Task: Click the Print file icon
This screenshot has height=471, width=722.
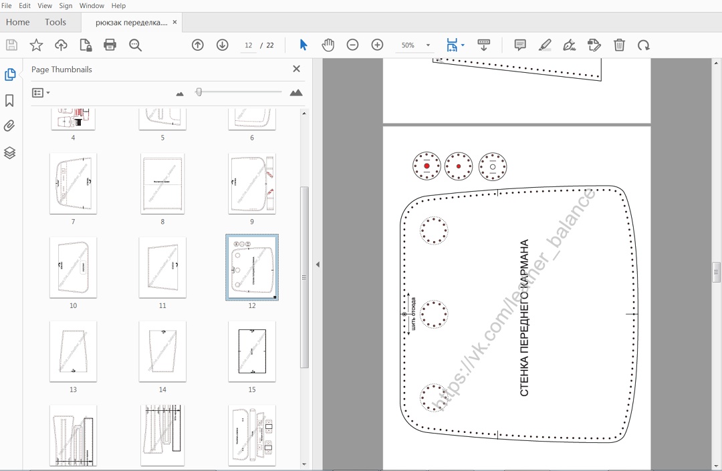Action: (x=110, y=45)
